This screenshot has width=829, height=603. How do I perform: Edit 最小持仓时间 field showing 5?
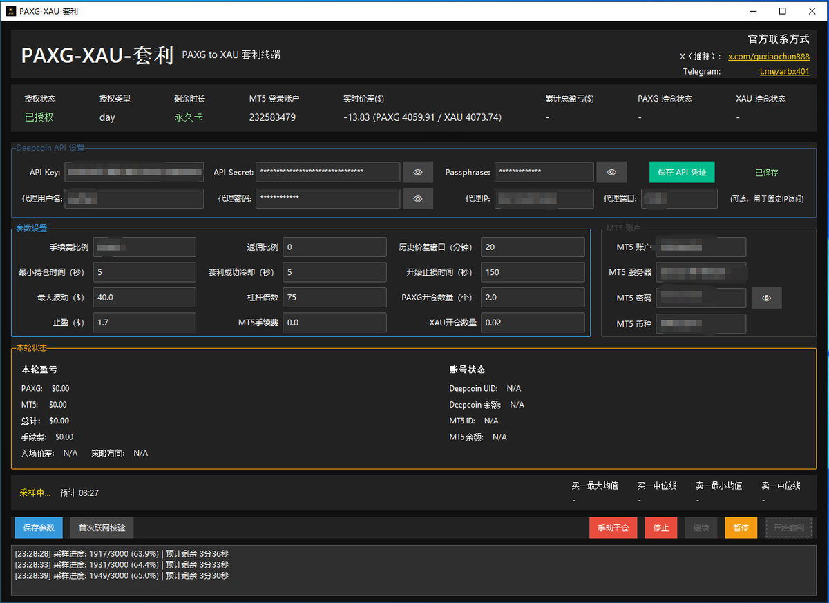pos(144,272)
